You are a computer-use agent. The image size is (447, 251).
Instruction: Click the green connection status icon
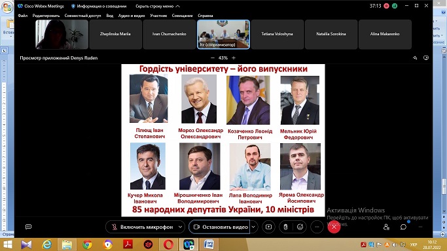395,6
